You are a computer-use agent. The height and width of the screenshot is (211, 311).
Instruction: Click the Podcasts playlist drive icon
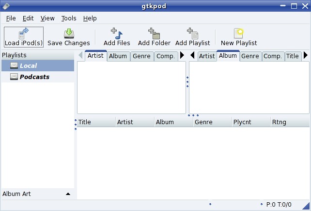14,77
